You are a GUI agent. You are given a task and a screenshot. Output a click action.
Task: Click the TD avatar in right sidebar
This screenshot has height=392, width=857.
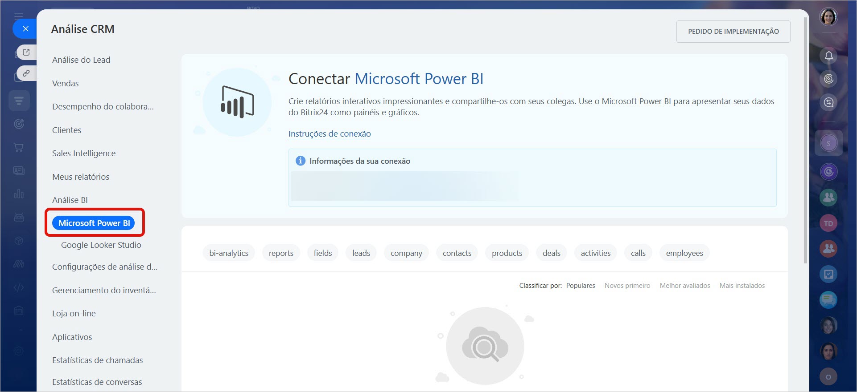click(x=828, y=223)
